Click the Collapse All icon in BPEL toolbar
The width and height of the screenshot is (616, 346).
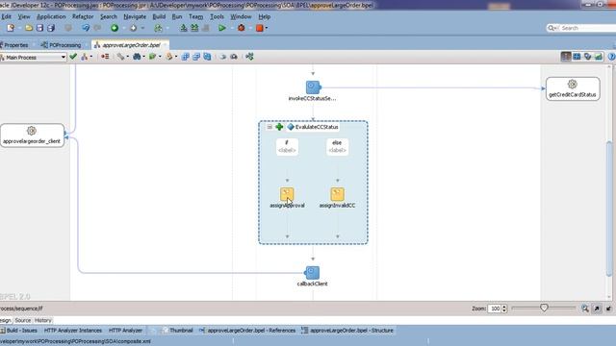(196, 57)
